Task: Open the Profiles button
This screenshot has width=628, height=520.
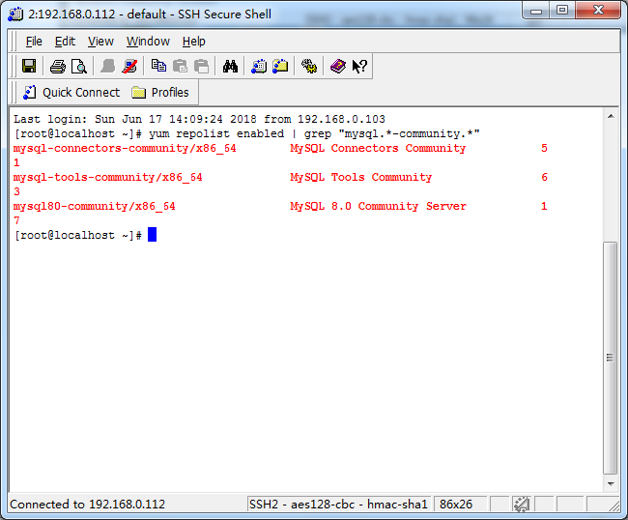Action: [x=160, y=93]
